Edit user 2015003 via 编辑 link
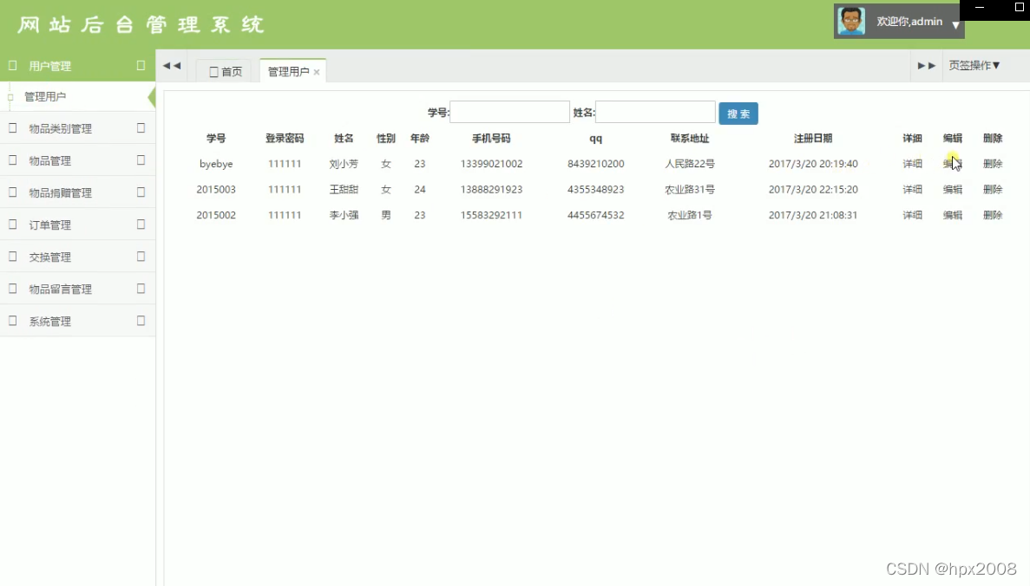The image size is (1030, 586). (x=953, y=190)
